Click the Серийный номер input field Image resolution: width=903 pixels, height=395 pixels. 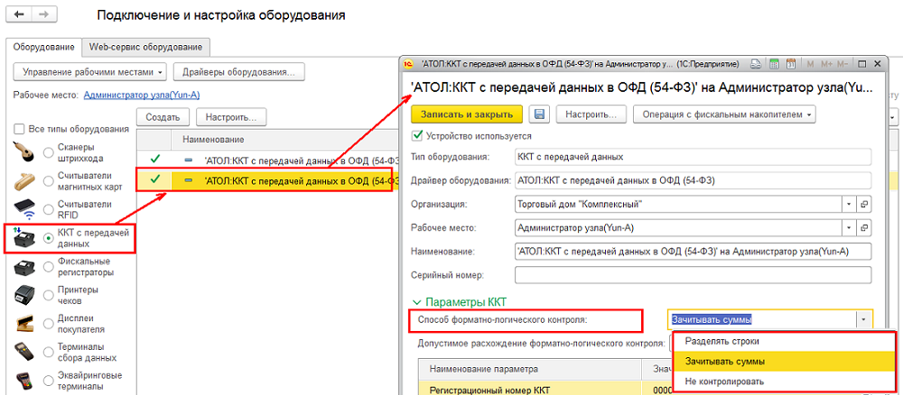pyautogui.click(x=694, y=275)
